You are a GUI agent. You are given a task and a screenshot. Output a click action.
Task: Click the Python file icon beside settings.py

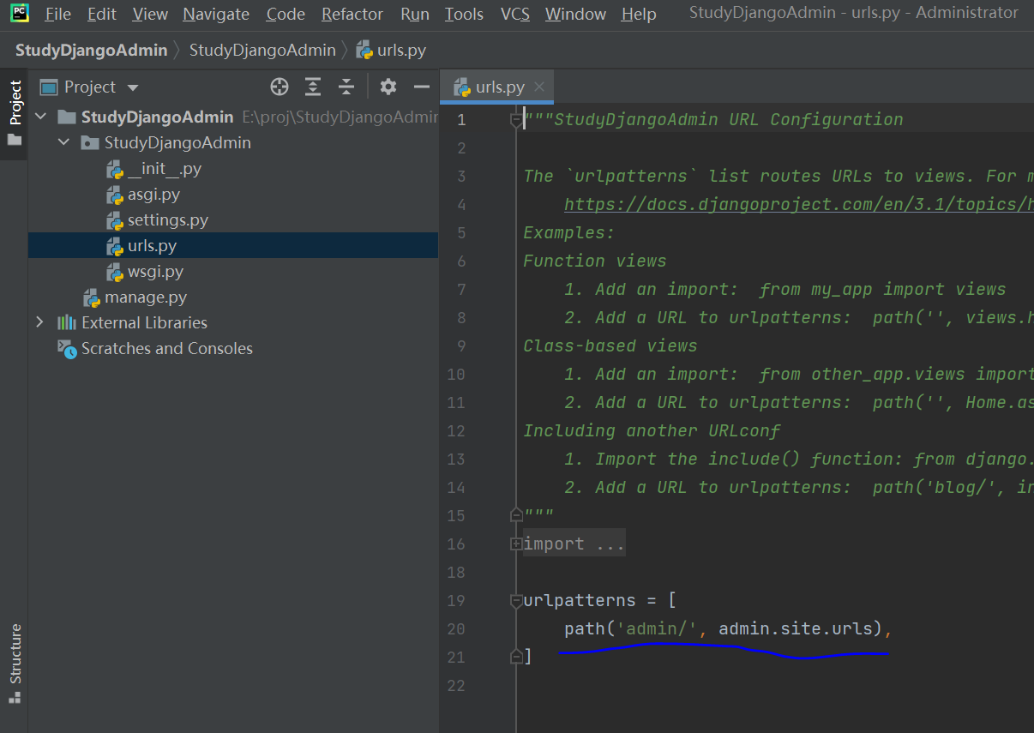[x=115, y=220]
